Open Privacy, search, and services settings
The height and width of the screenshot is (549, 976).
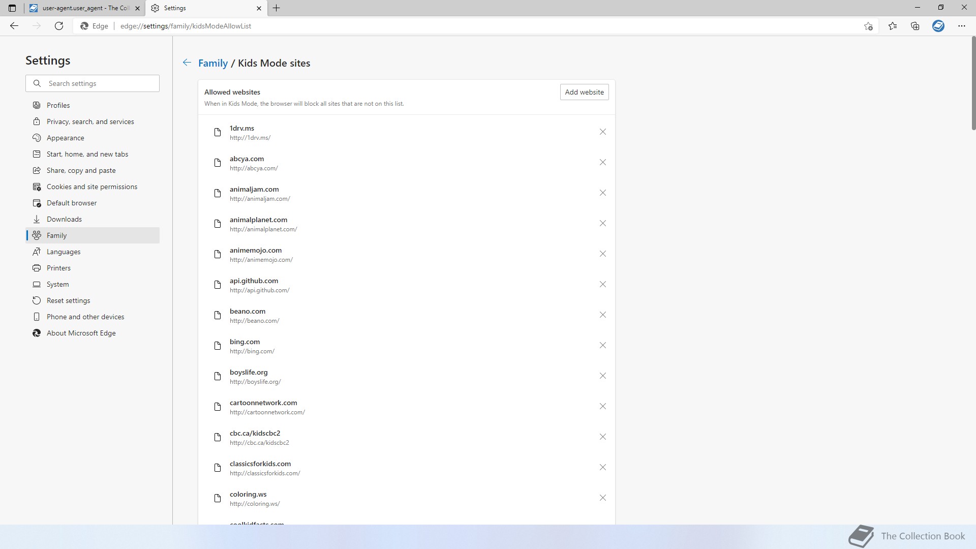(93, 121)
